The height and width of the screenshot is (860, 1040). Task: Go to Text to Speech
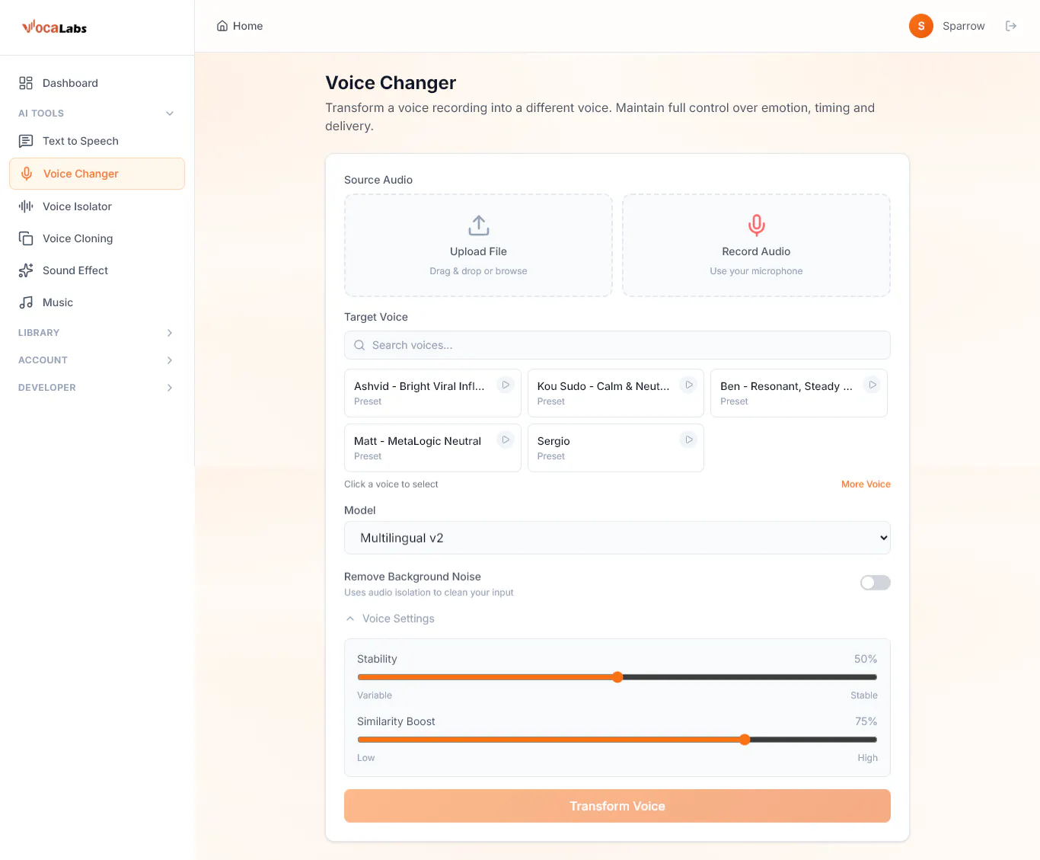coord(97,141)
